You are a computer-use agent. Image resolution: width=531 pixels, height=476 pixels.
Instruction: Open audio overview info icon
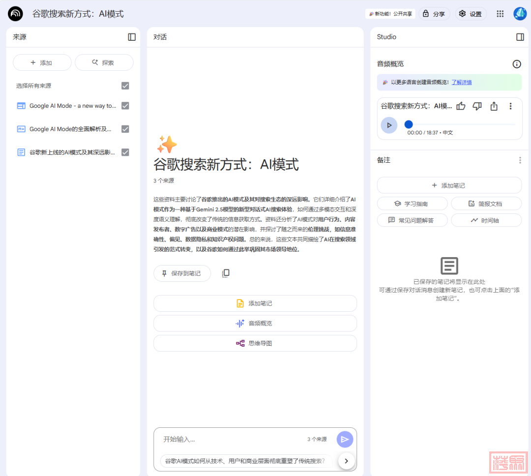[x=516, y=64]
